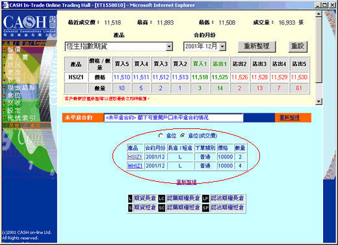Open the HSIZ1 position link
The image size is (338, 245).
pyautogui.click(x=135, y=157)
